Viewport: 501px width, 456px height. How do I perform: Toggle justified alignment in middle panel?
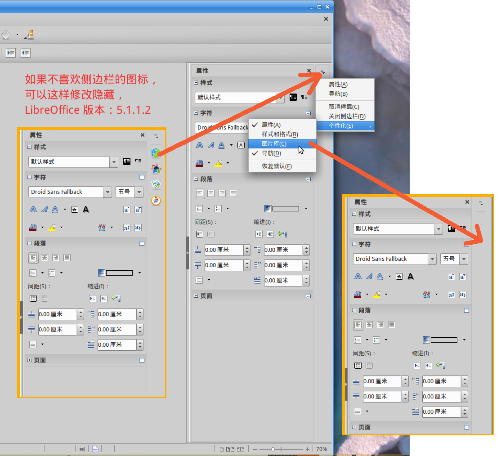point(233,193)
